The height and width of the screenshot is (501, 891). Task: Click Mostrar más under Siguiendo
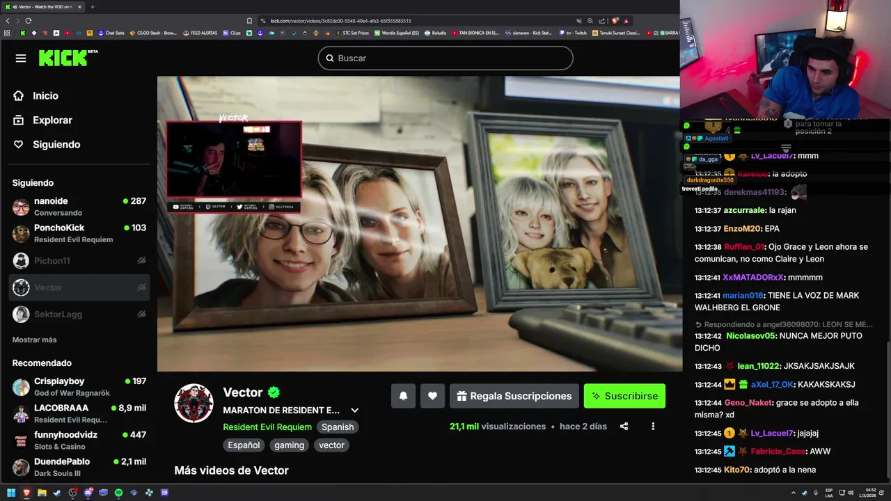(x=34, y=340)
